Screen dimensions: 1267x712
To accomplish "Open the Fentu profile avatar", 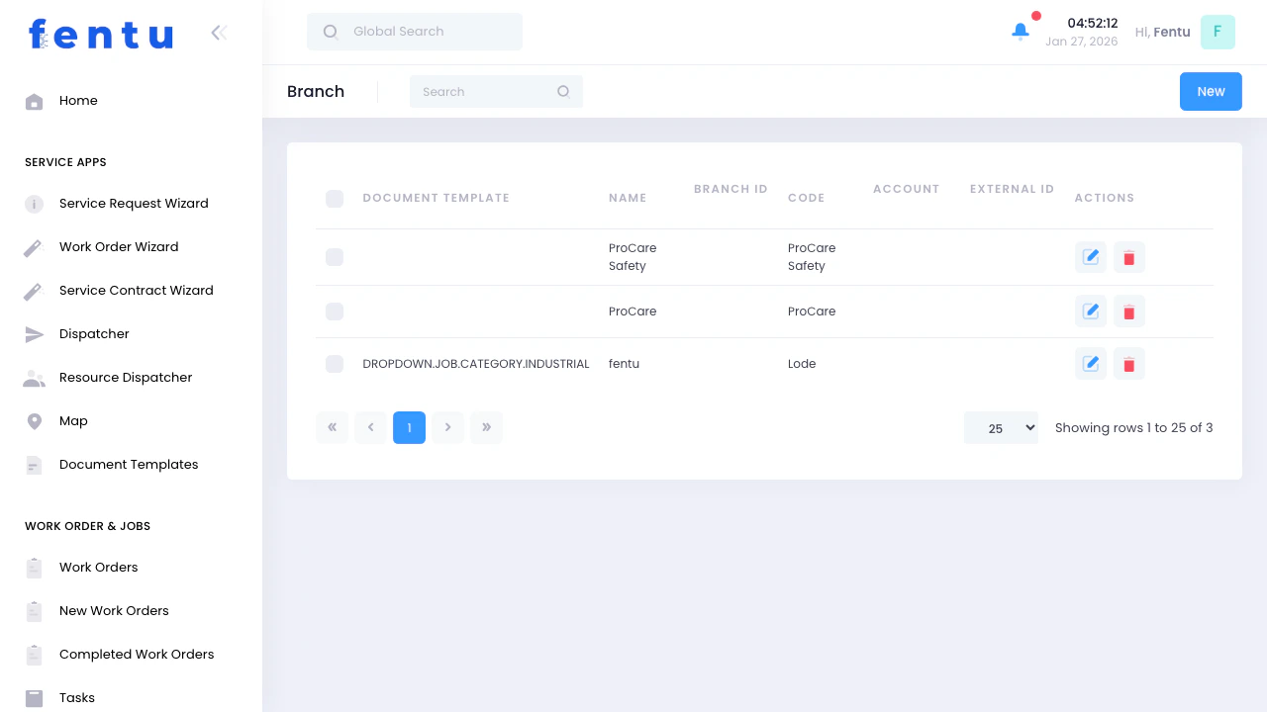I will 1218,32.
